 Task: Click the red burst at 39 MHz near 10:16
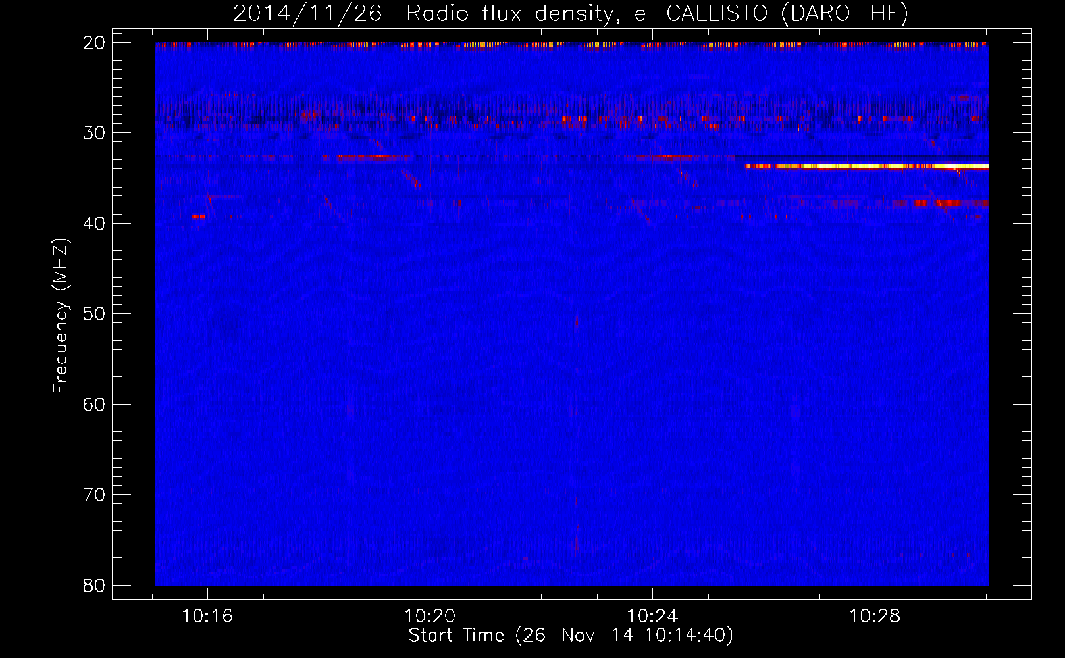(198, 216)
